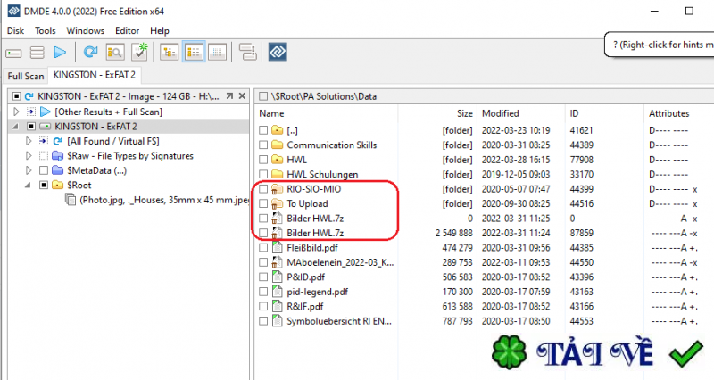Check the box for R&IF.pdf
This screenshot has height=380, width=714.
[263, 306]
